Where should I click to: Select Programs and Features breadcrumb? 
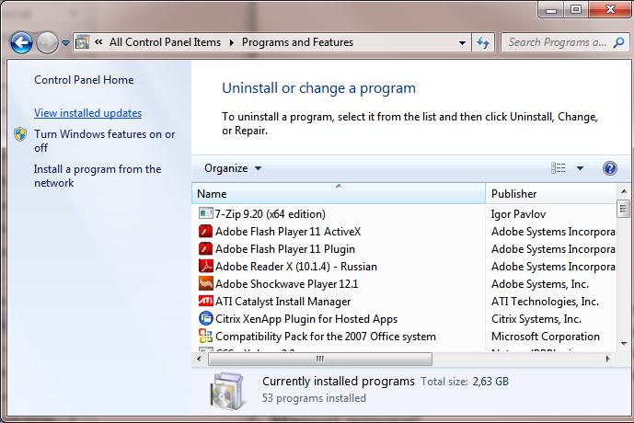point(297,42)
